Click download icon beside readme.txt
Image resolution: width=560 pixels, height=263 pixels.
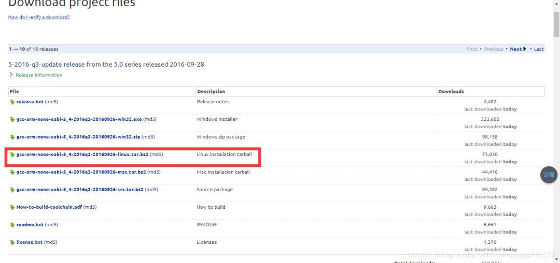(12, 225)
